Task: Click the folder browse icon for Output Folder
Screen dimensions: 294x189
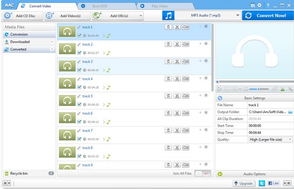Action: pyautogui.click(x=290, y=112)
